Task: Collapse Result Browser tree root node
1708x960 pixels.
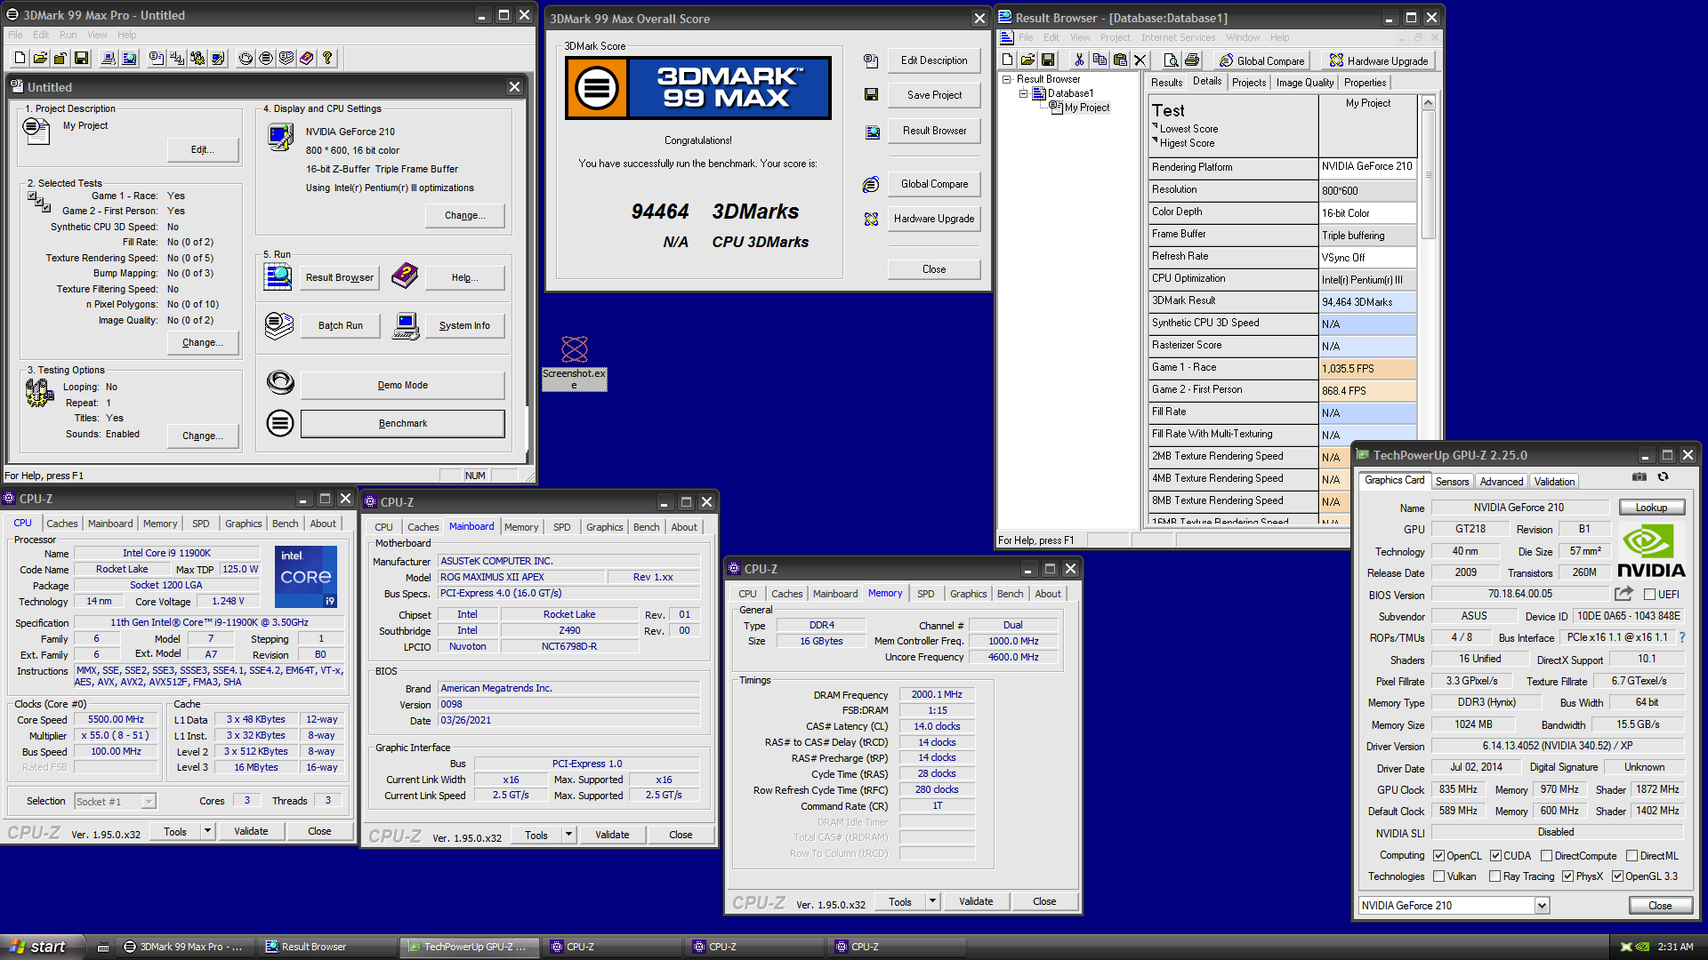Action: click(1007, 79)
